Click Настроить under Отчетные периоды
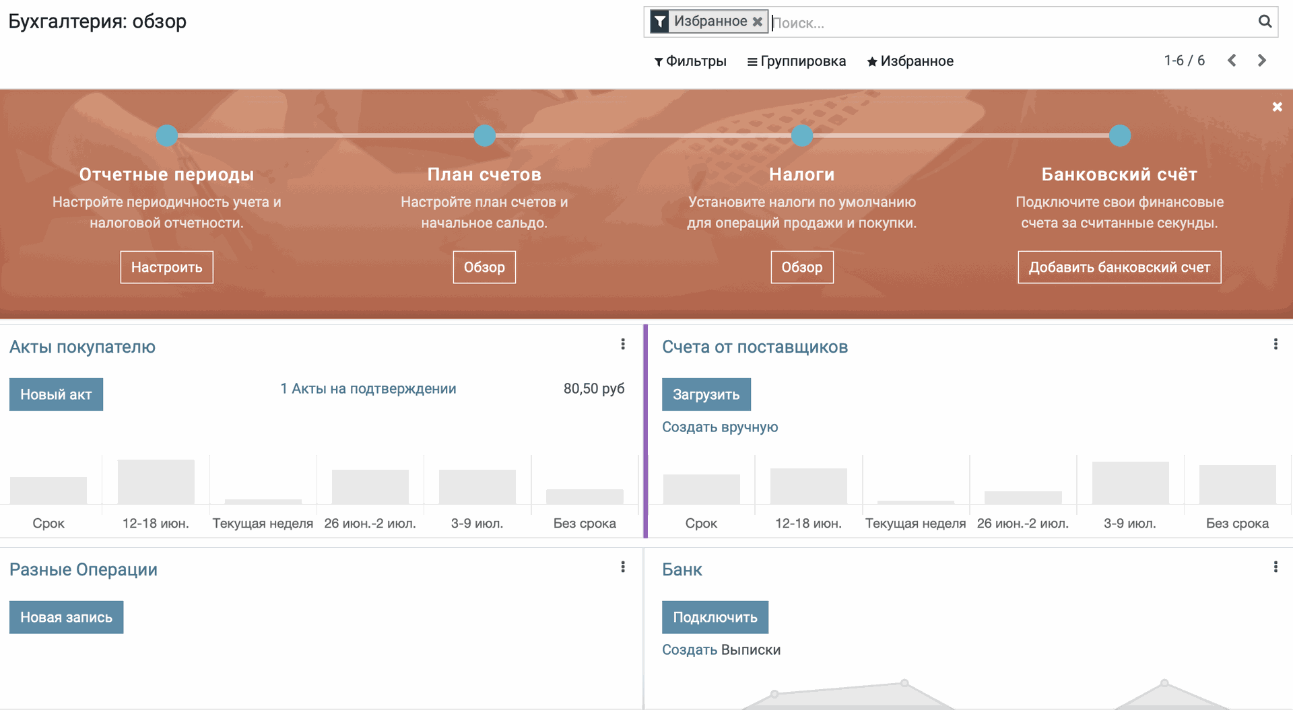The image size is (1293, 710). (x=166, y=267)
